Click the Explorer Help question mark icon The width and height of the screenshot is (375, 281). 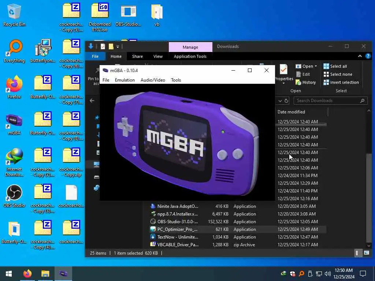click(x=368, y=56)
